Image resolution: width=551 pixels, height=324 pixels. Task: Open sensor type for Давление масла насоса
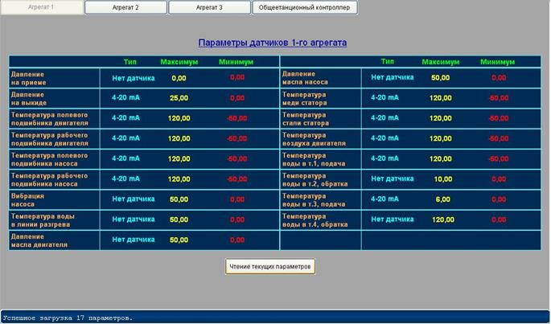[393, 78]
